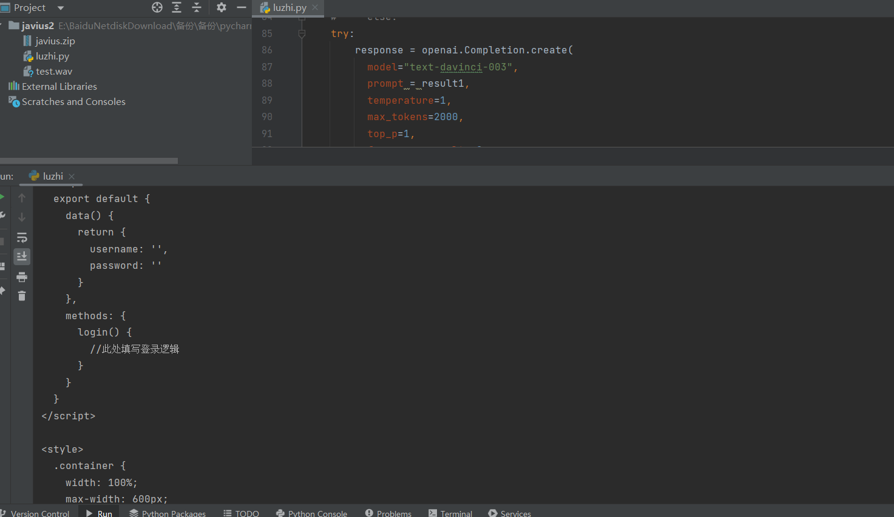Click the Select Opened File locate icon
The width and height of the screenshot is (894, 517).
157,7
